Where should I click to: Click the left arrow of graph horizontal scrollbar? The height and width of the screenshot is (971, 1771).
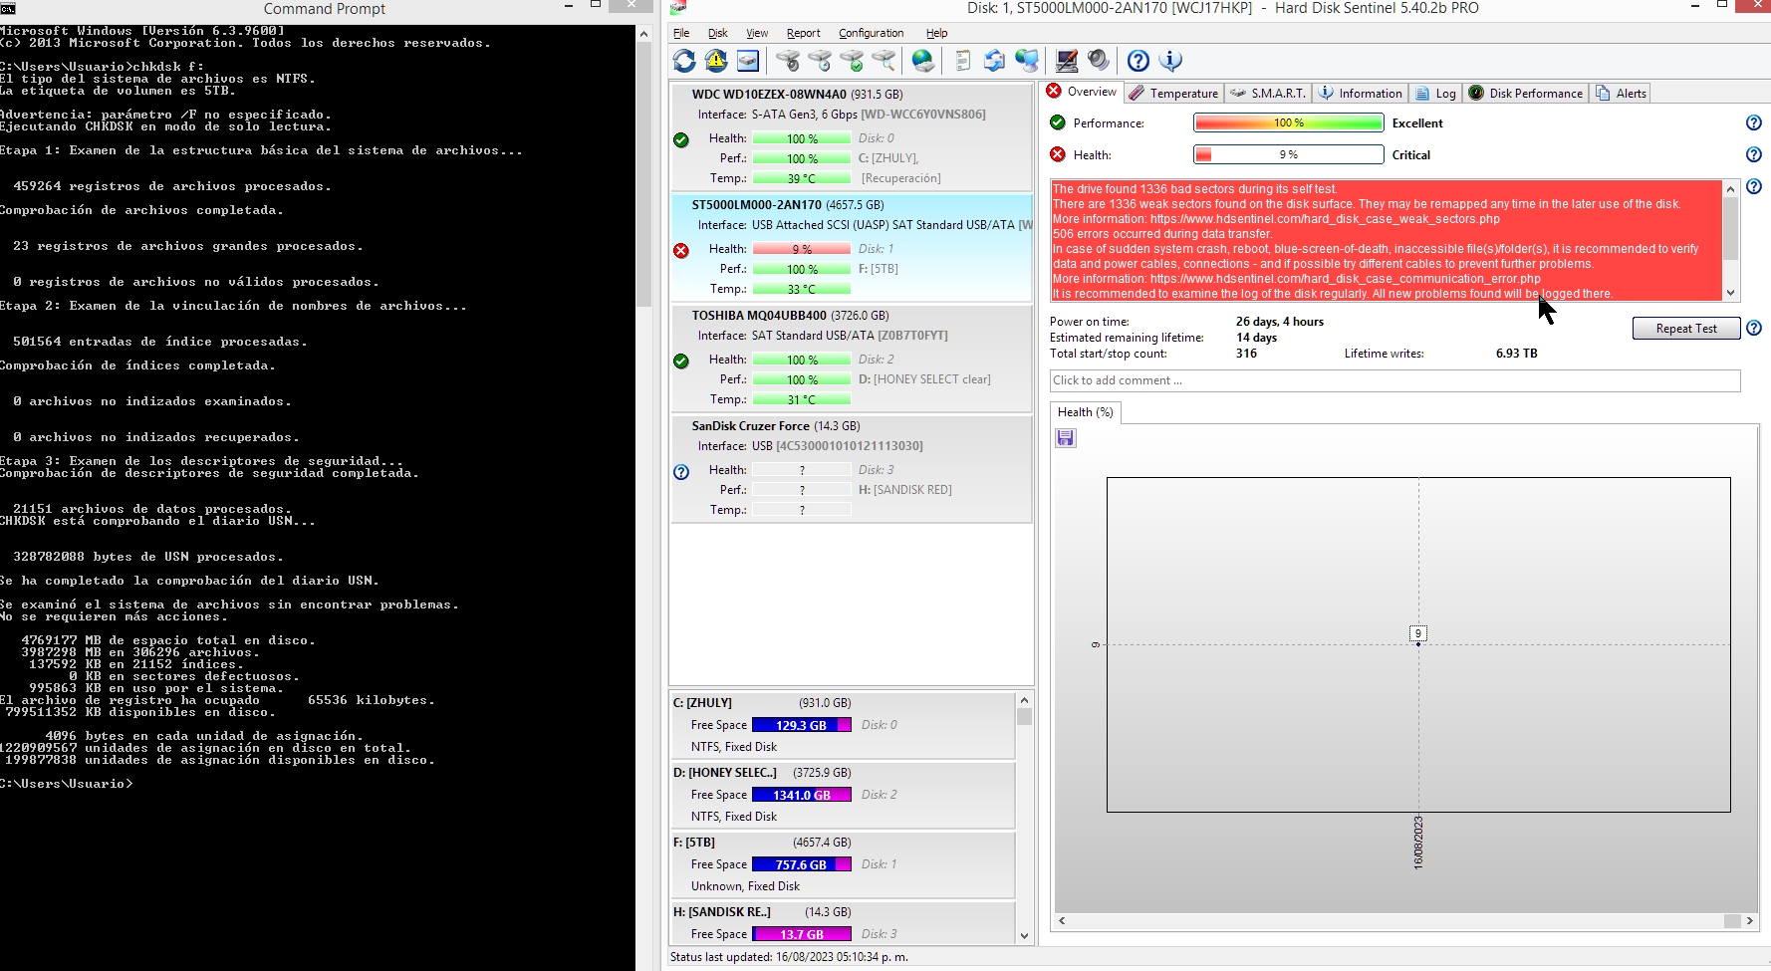(1062, 921)
